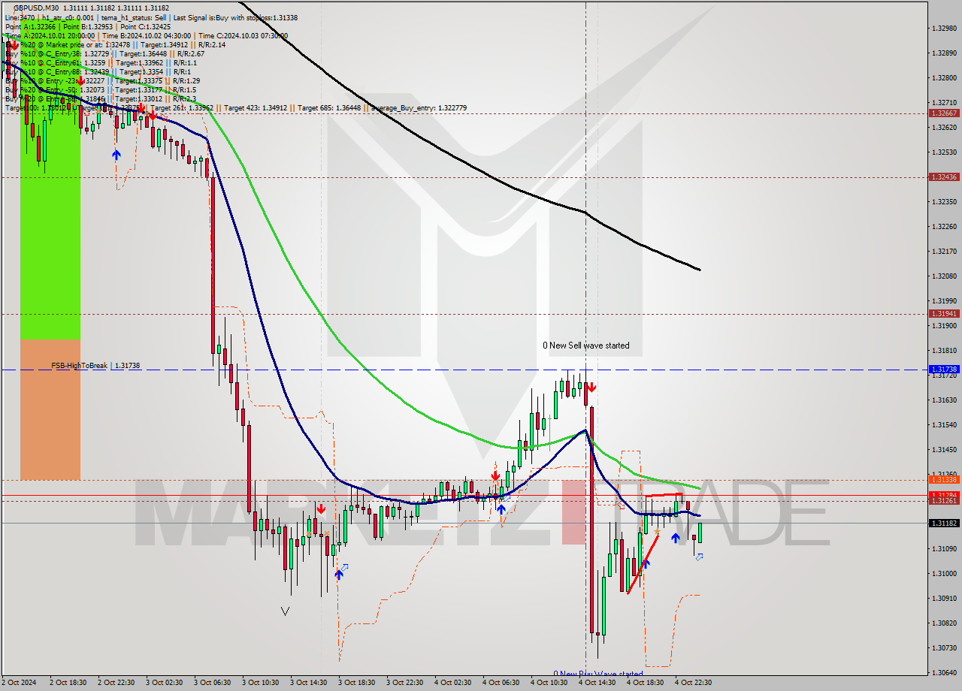The image size is (962, 691).
Task: Click the 1.31000 price axis value
Action: [943, 574]
